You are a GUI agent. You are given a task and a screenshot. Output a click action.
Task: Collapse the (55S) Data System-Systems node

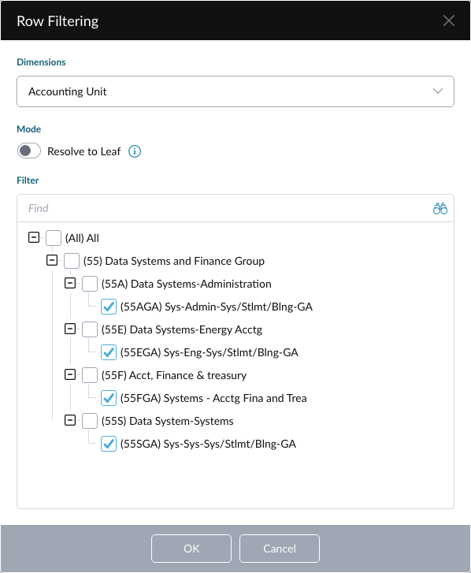[x=70, y=420]
